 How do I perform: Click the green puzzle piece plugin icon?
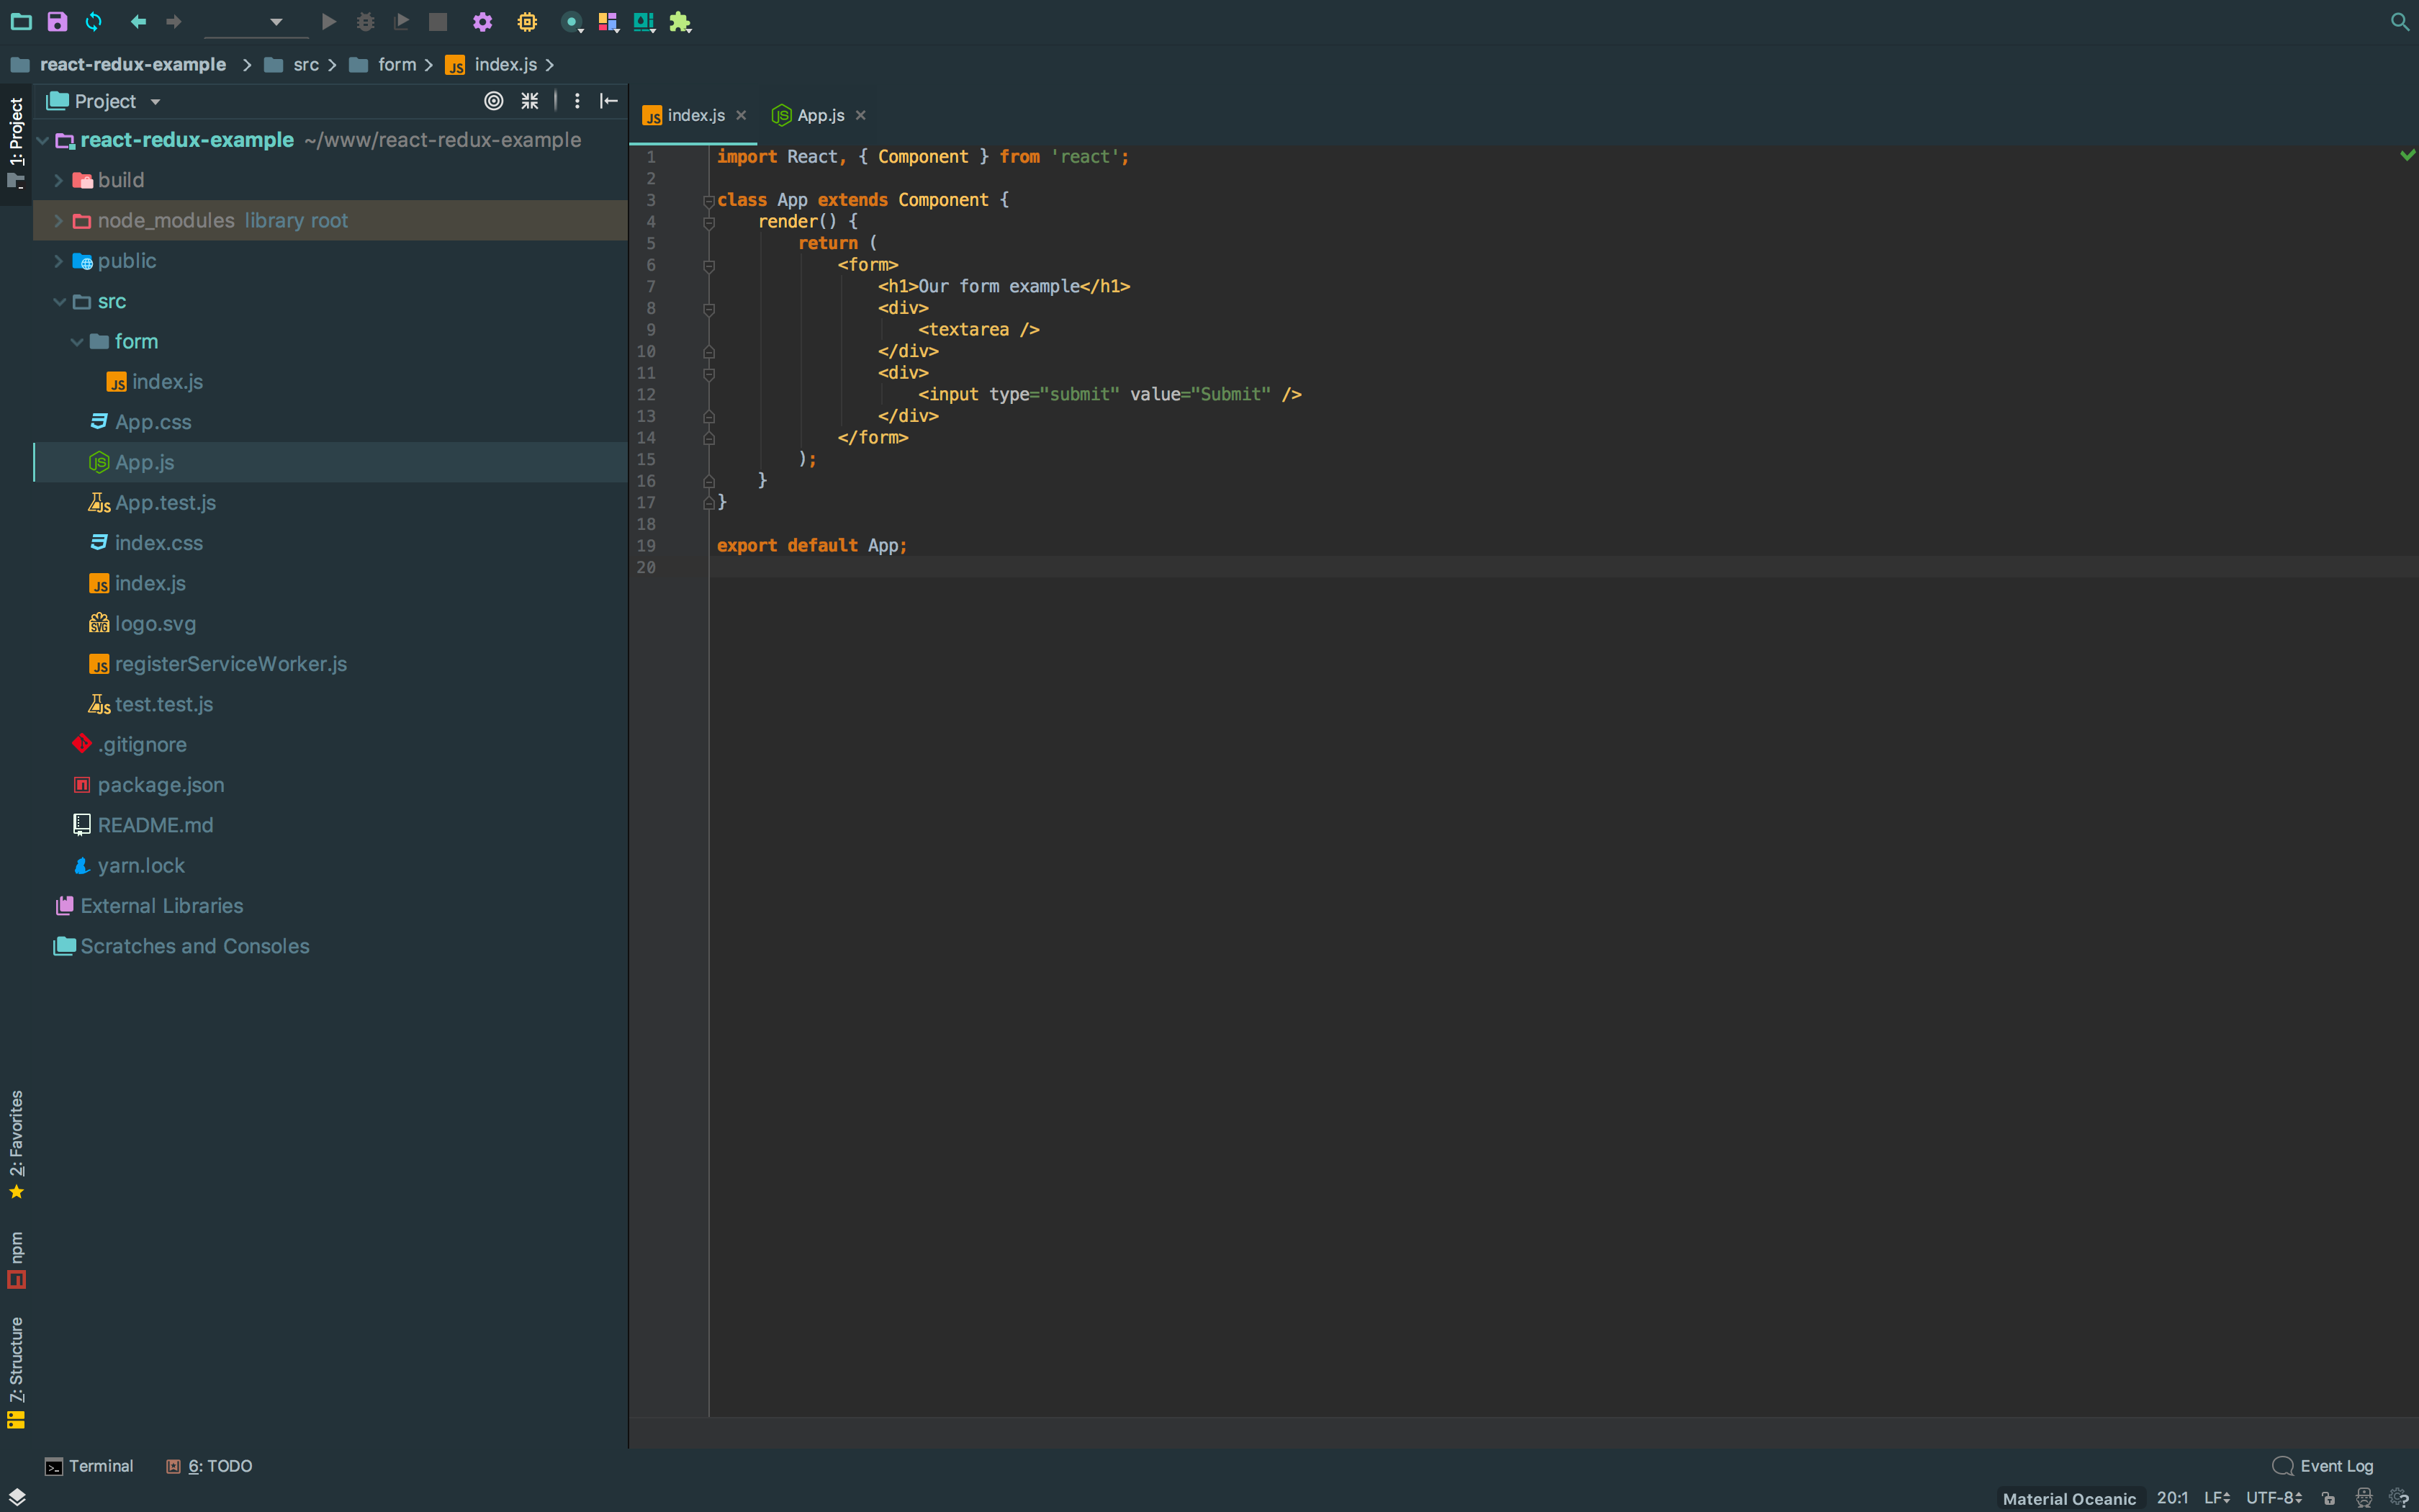(680, 21)
